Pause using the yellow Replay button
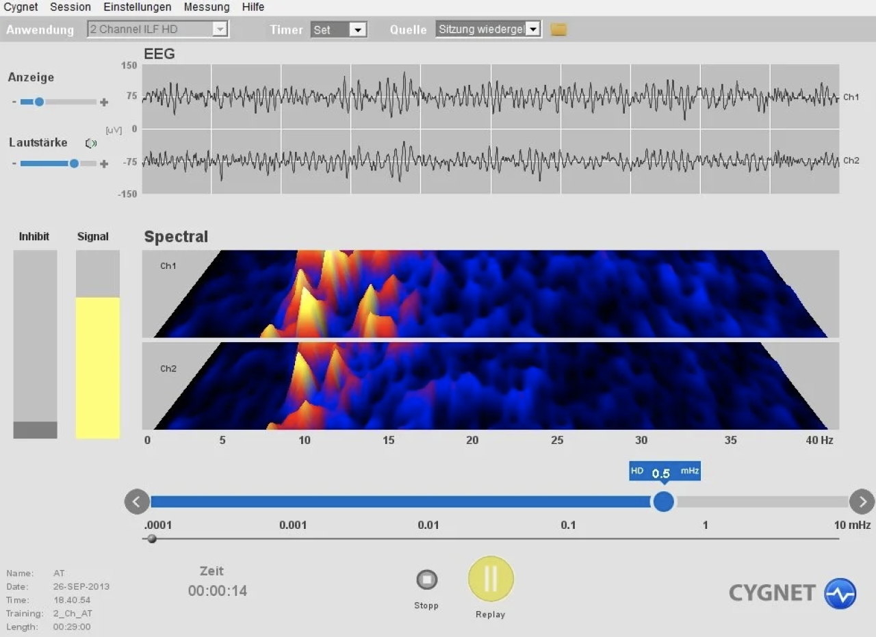876x637 pixels. [491, 579]
